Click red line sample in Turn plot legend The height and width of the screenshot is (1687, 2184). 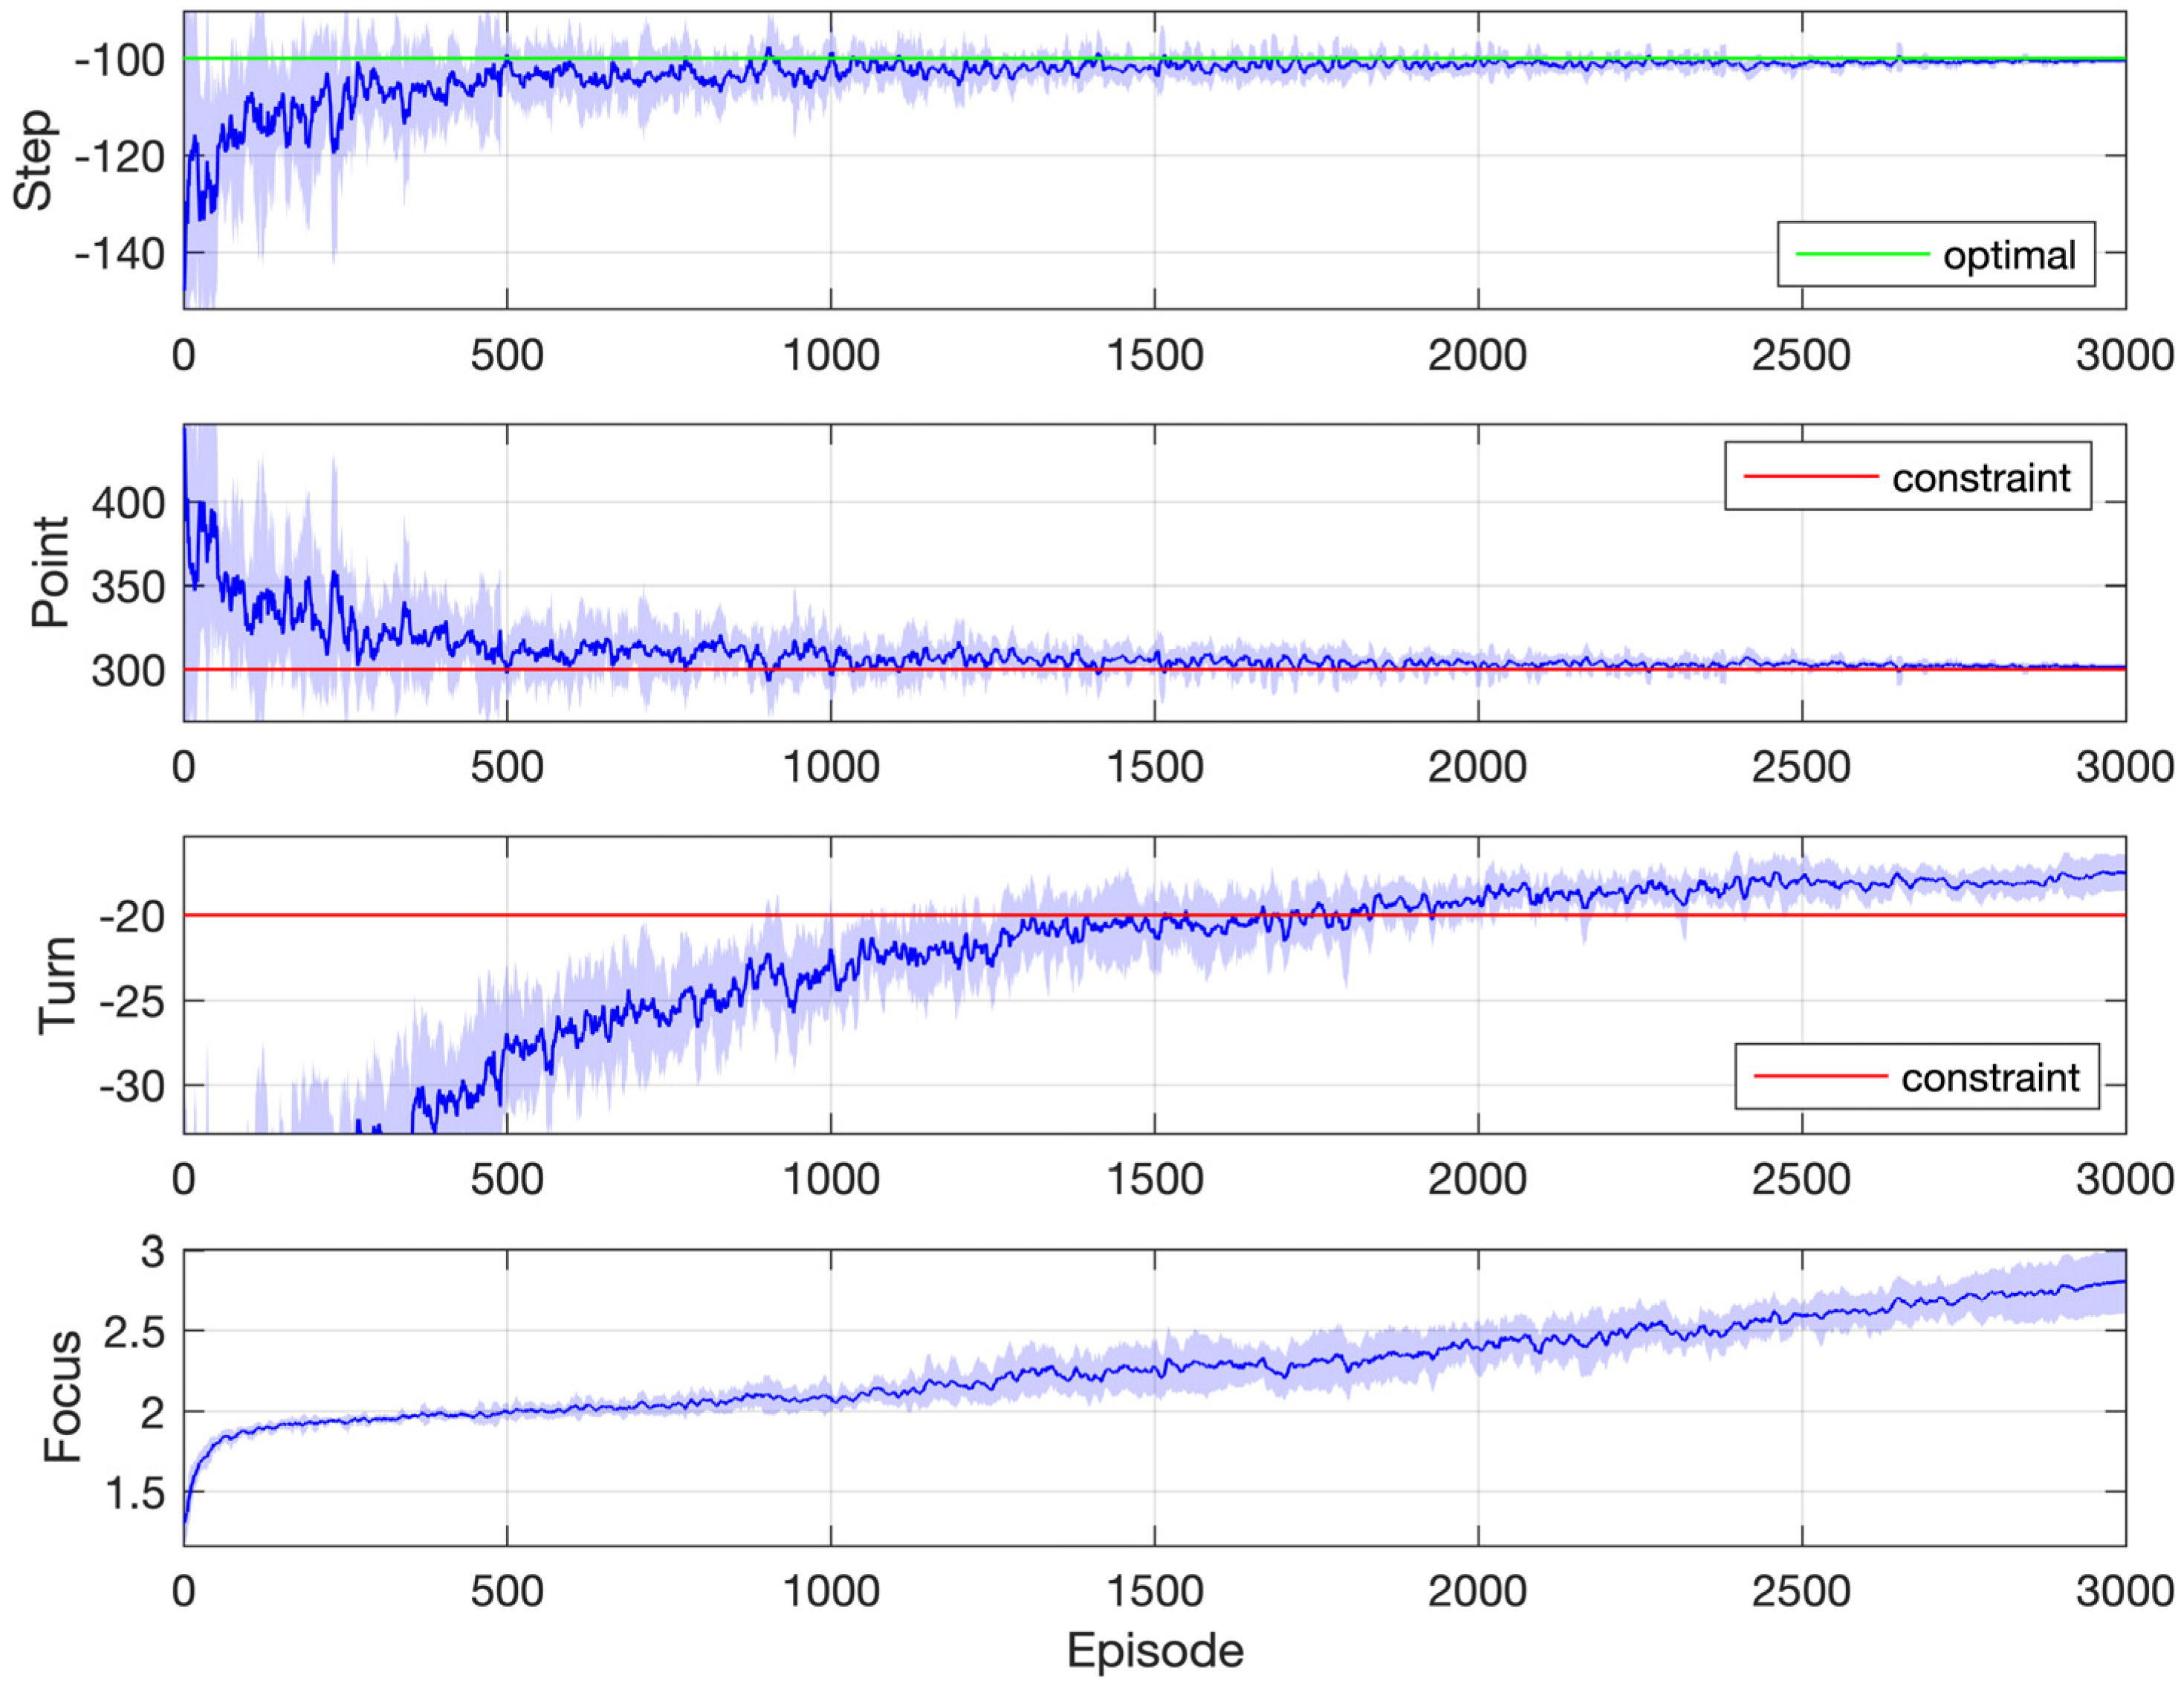point(1820,1077)
